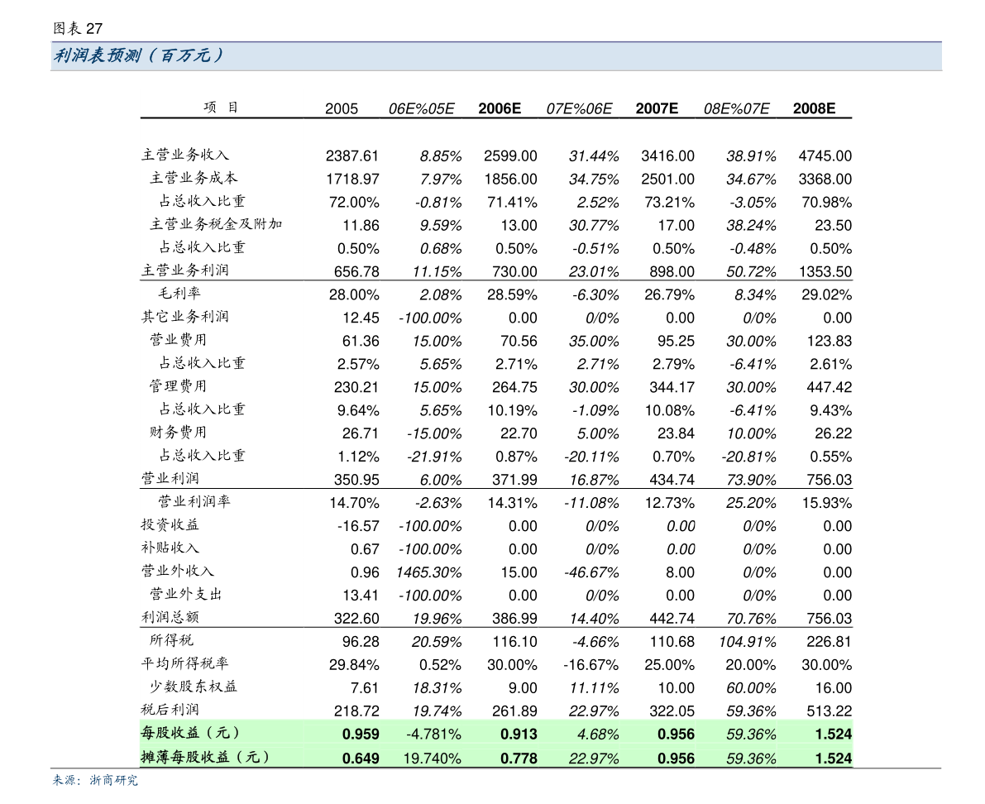
Task: Select 59.36% in the 摊薄每股收益 row
Action: pyautogui.click(x=751, y=759)
